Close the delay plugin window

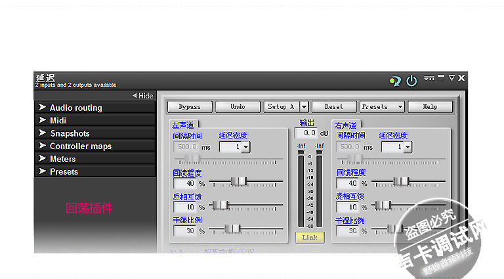461,77
